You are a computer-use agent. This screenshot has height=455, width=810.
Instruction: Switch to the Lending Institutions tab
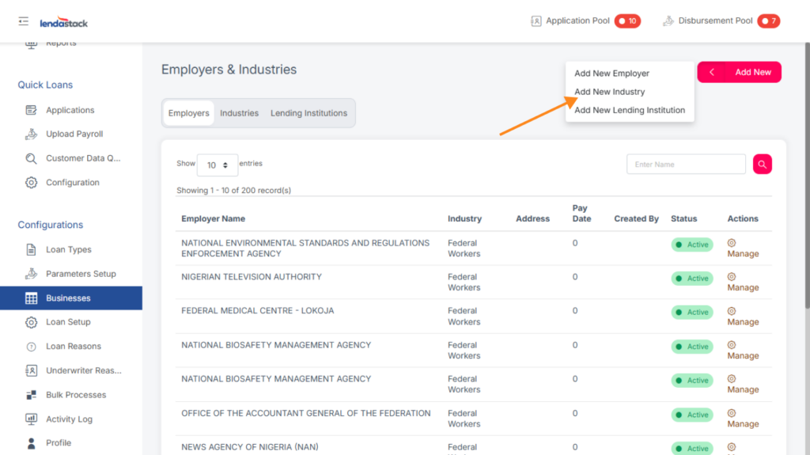click(308, 113)
